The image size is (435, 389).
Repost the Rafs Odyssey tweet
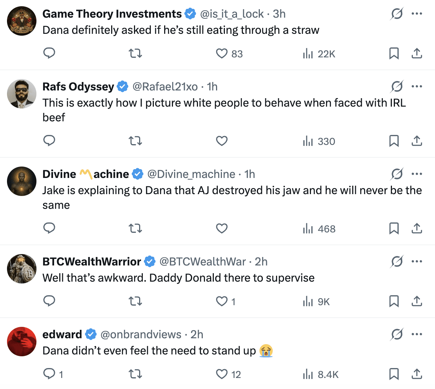pos(135,141)
